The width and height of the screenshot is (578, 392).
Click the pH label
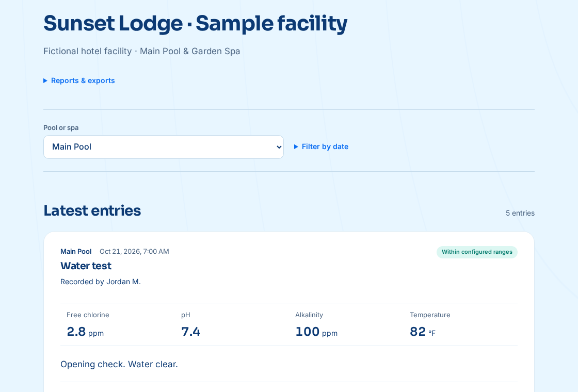[185, 315]
